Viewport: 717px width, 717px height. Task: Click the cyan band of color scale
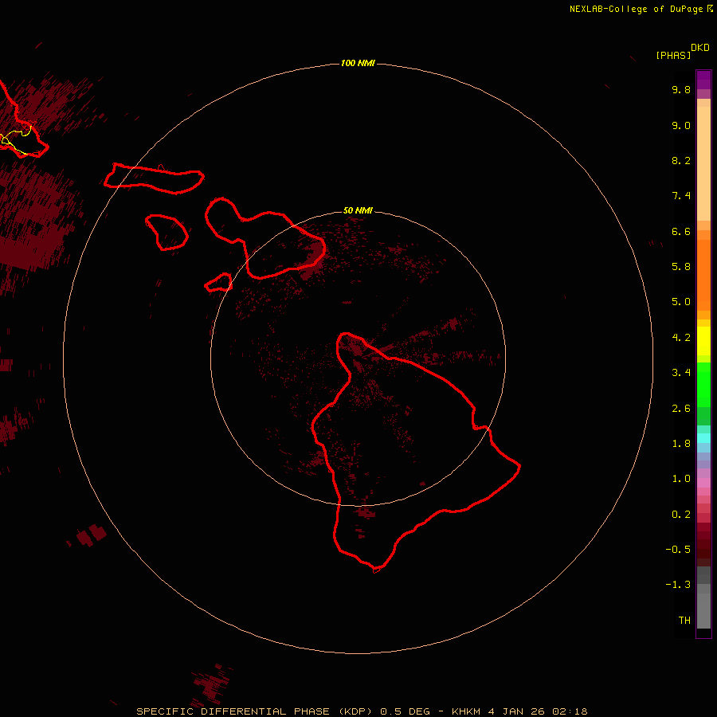pos(703,438)
